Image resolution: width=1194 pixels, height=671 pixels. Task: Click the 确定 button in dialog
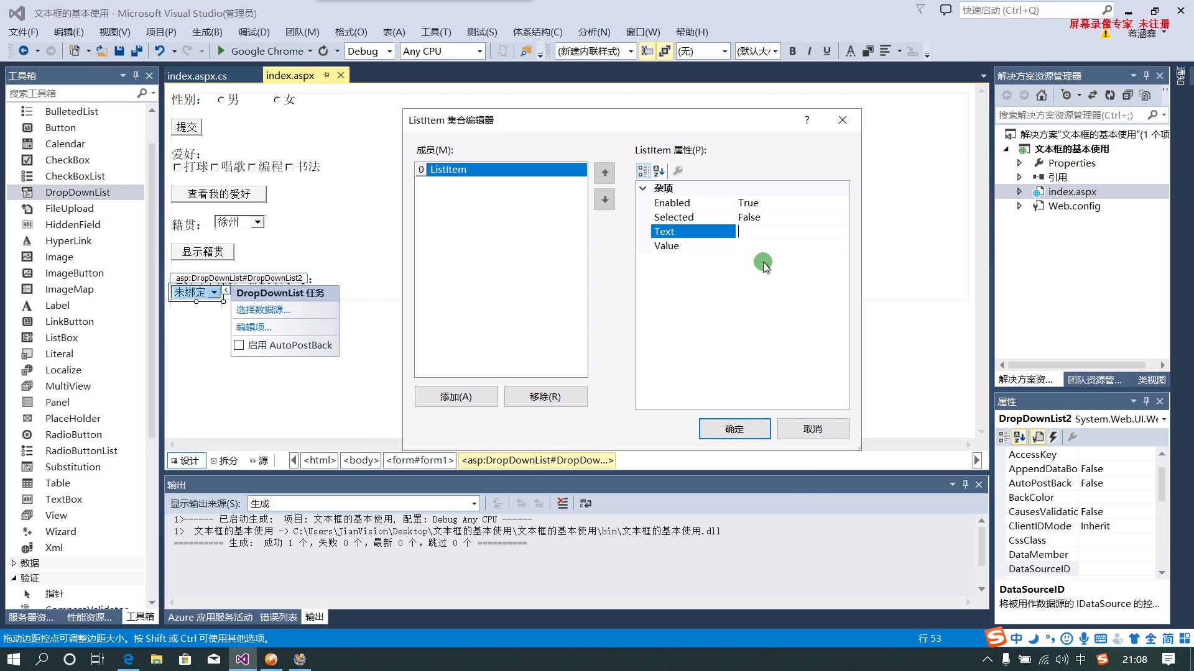pos(734,429)
